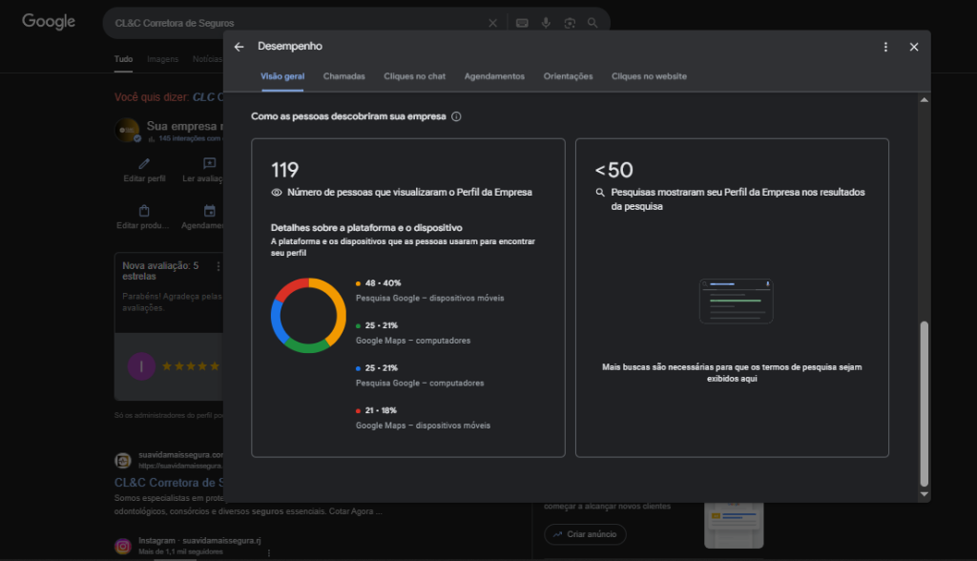This screenshot has width=977, height=561.
Task: Click the eye icon next to profile views
Action: (277, 193)
